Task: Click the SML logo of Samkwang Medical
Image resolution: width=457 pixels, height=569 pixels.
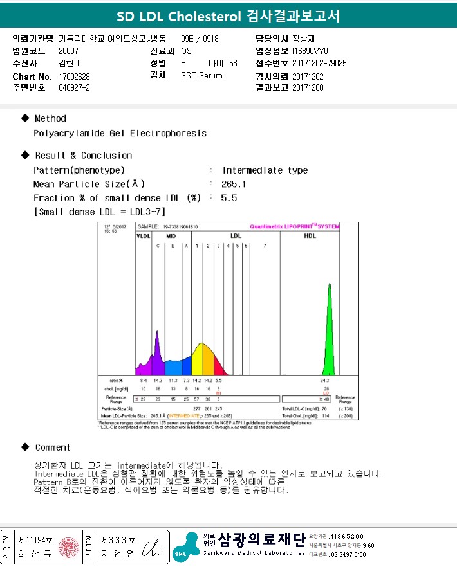Action: [x=185, y=546]
